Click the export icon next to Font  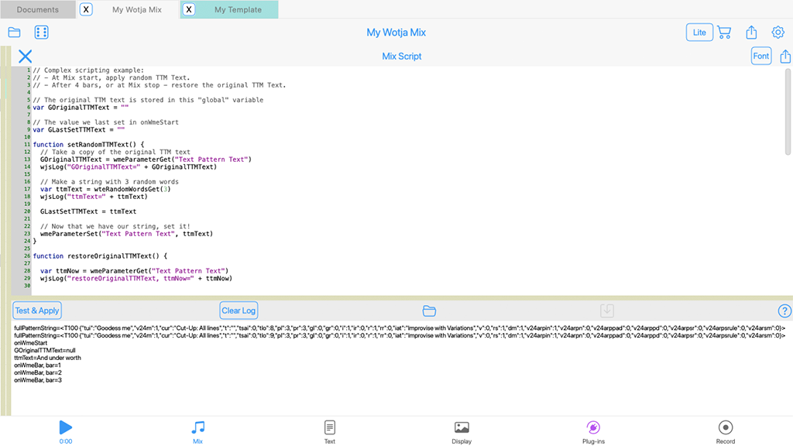pos(785,57)
